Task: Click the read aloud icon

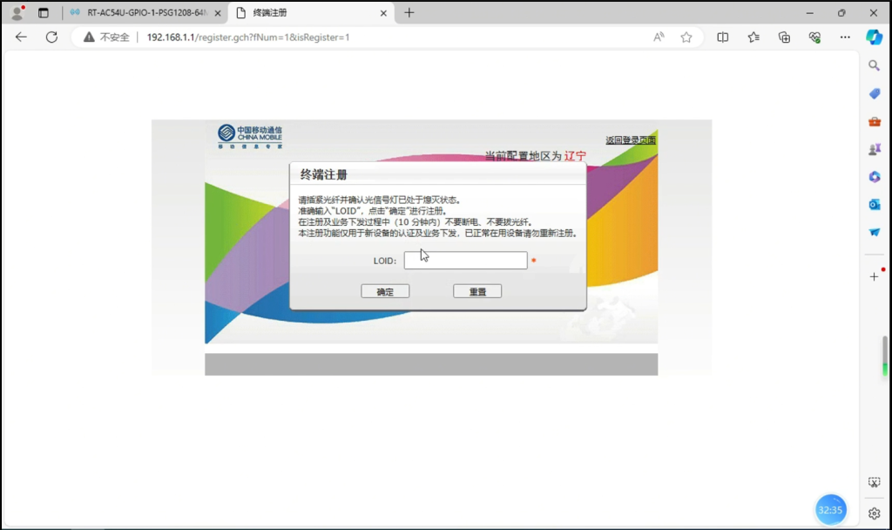Action: pyautogui.click(x=659, y=37)
